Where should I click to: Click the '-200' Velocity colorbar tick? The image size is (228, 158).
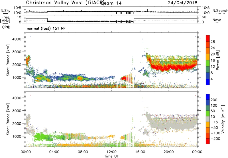pyautogui.click(x=215, y=139)
